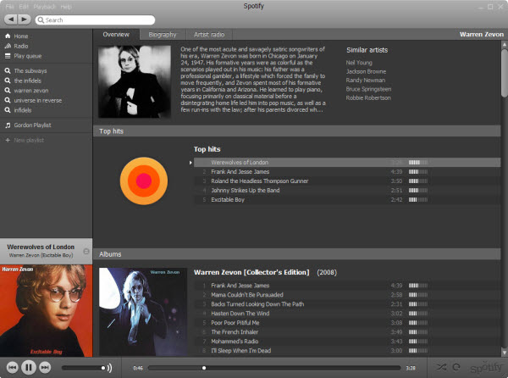Select The French Inhaler track
This screenshot has height=378, width=508.
coord(347,332)
